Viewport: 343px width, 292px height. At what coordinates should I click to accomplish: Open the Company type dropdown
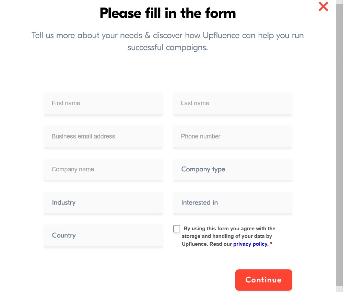pyautogui.click(x=233, y=169)
